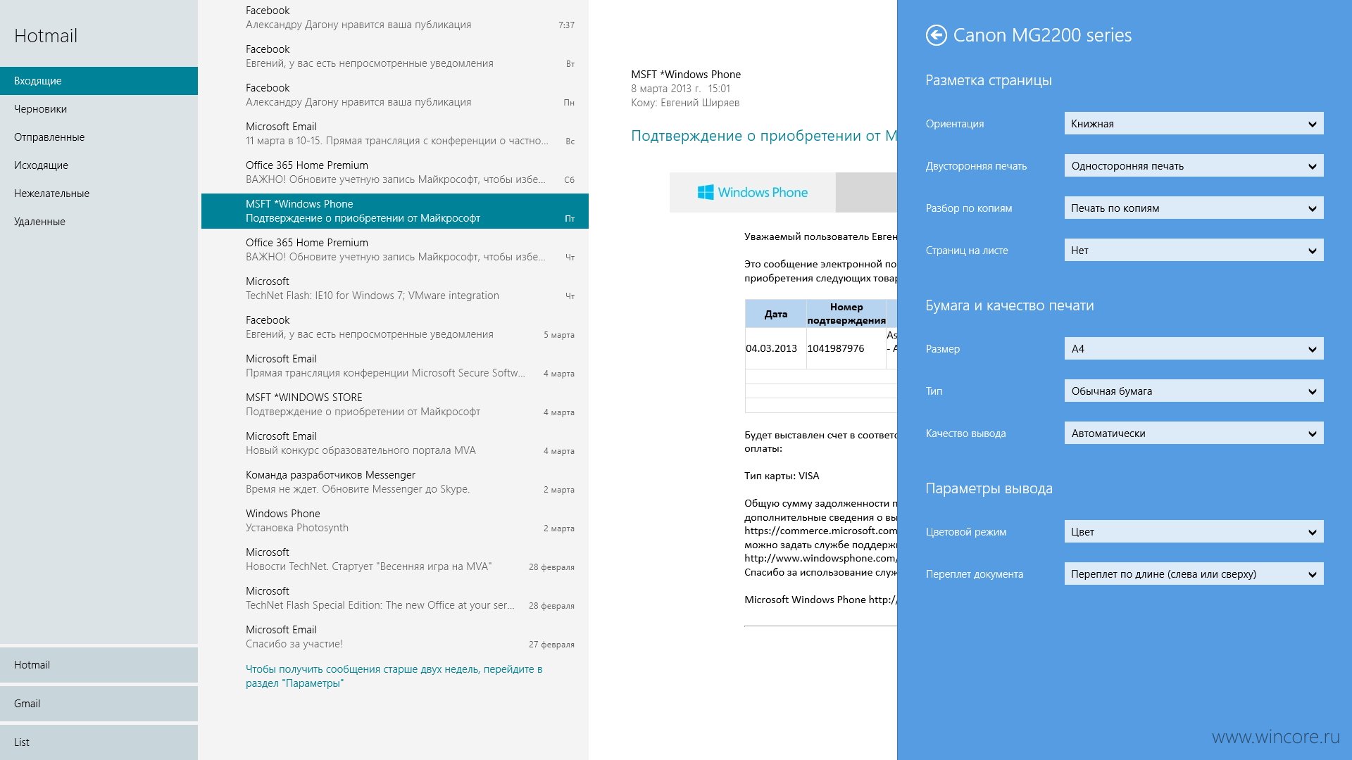The width and height of the screenshot is (1352, 760).
Task: Select the MSFT *Windows Phone email in the list
Action: [x=395, y=211]
